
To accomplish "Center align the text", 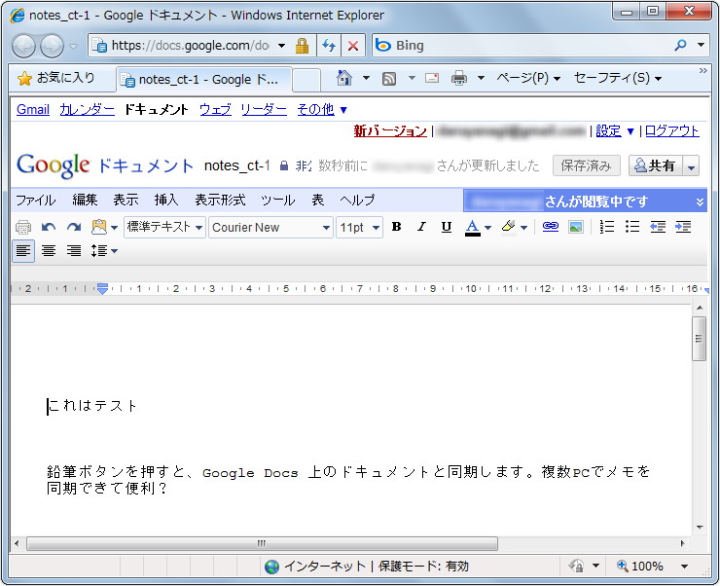I will (x=49, y=251).
